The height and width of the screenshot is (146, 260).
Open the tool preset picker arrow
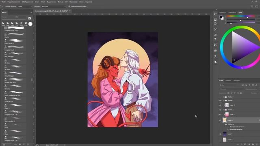tap(2, 6)
